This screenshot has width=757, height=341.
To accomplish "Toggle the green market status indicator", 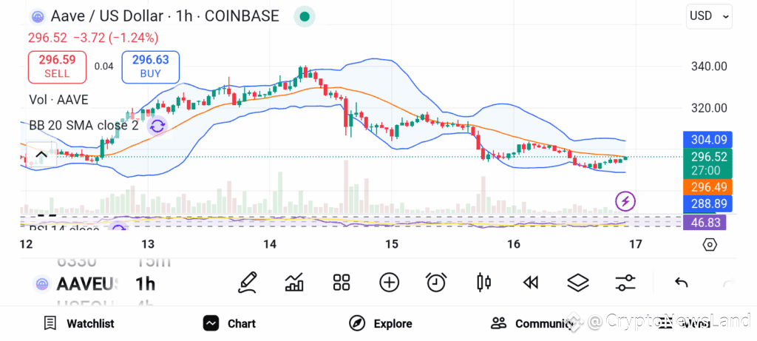I will pyautogui.click(x=305, y=16).
